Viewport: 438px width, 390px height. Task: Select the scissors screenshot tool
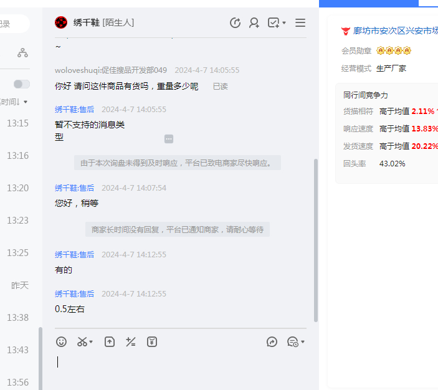82,341
